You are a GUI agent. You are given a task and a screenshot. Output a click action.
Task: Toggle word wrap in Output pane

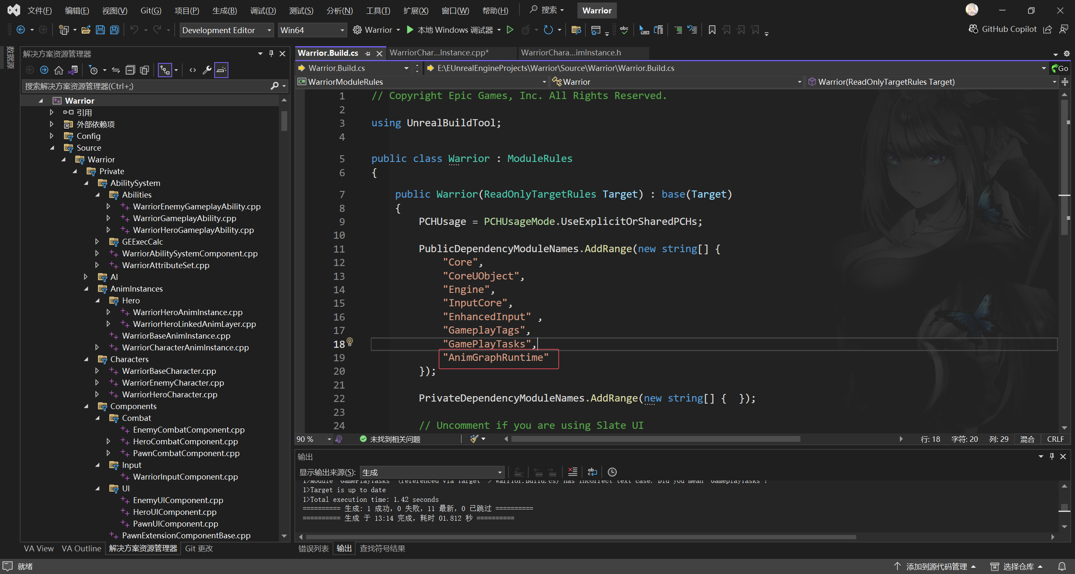coord(593,472)
